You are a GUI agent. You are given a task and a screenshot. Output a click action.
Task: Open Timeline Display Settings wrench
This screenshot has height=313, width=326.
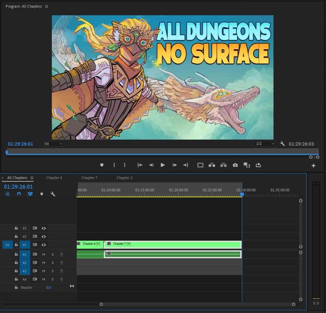(x=53, y=194)
